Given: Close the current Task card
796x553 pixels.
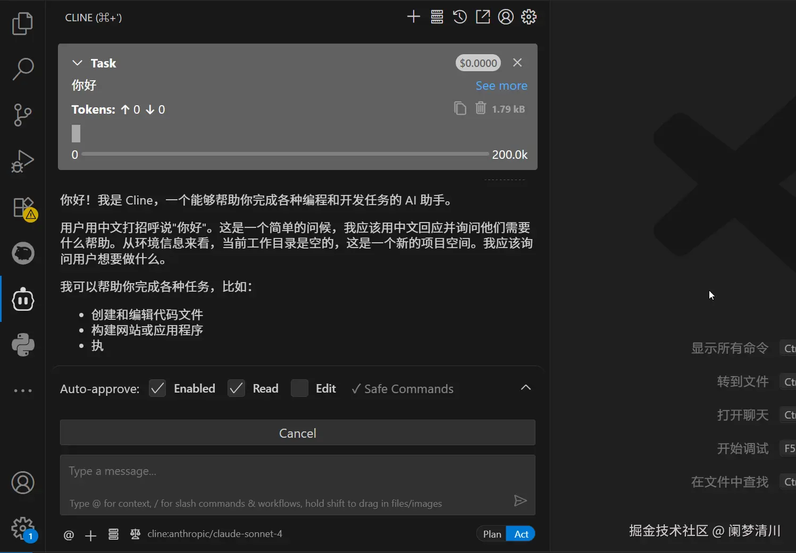Looking at the screenshot, I should 517,63.
